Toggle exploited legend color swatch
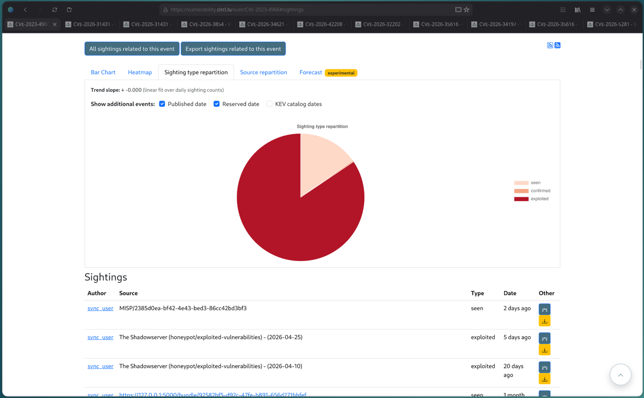Screen dimensions: 644x398 (x=521, y=199)
